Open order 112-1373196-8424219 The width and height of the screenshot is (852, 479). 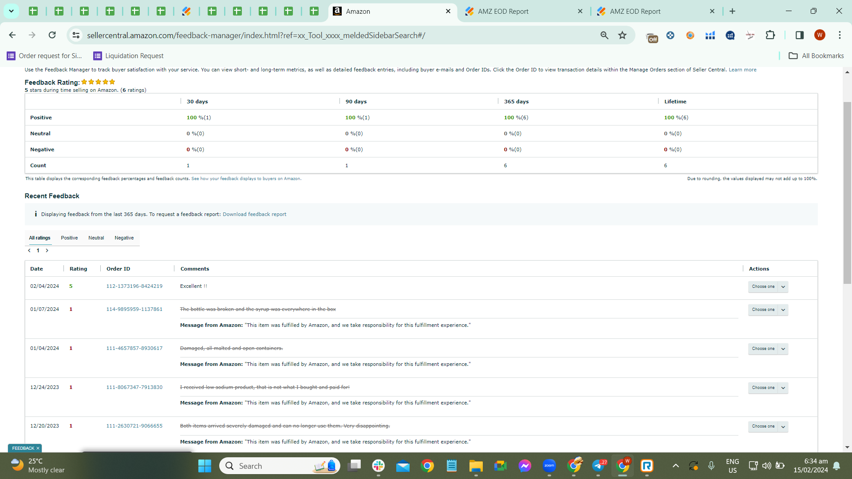coord(134,286)
